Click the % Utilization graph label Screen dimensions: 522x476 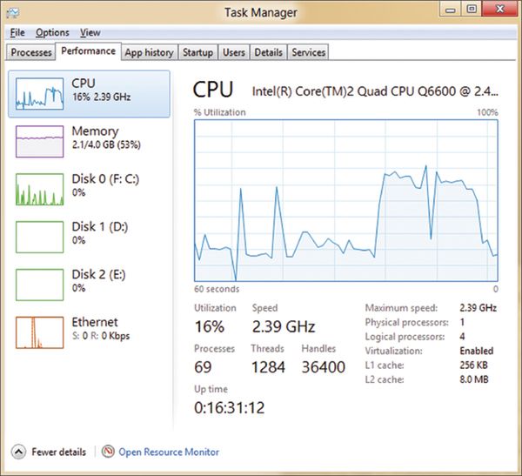(220, 112)
